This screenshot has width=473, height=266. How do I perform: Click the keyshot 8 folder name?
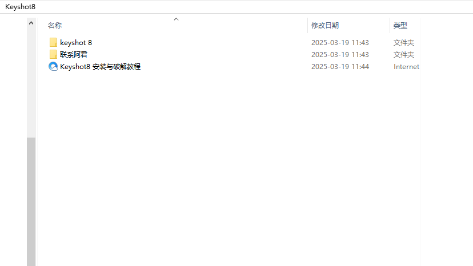[x=76, y=42]
